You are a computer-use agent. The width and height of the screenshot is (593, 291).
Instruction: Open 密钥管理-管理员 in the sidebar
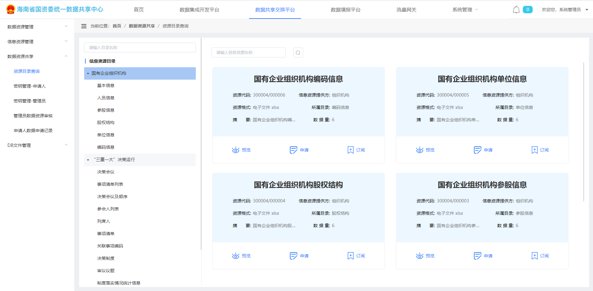point(30,101)
